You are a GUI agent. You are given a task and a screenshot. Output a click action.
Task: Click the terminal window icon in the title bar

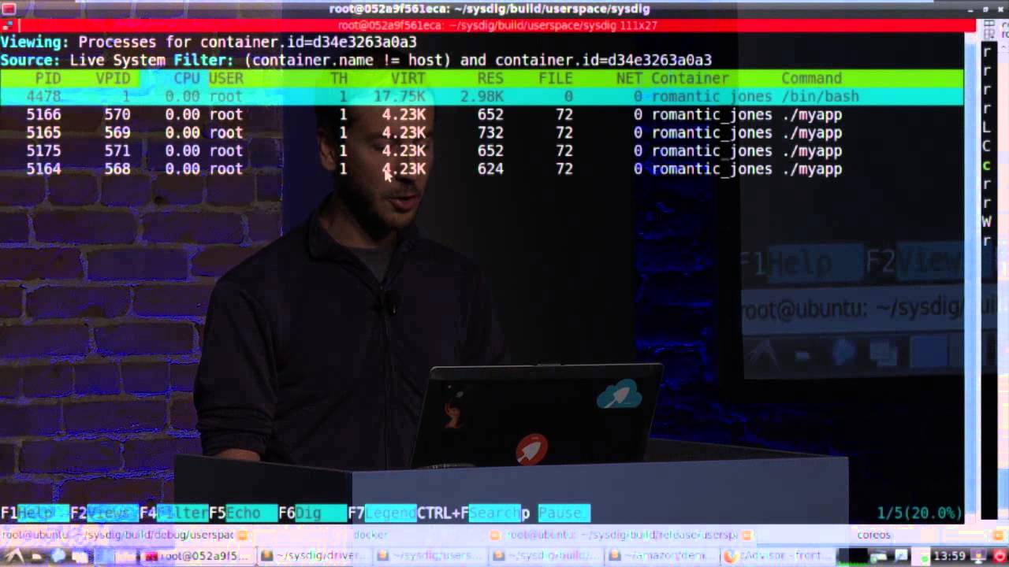pyautogui.click(x=9, y=8)
